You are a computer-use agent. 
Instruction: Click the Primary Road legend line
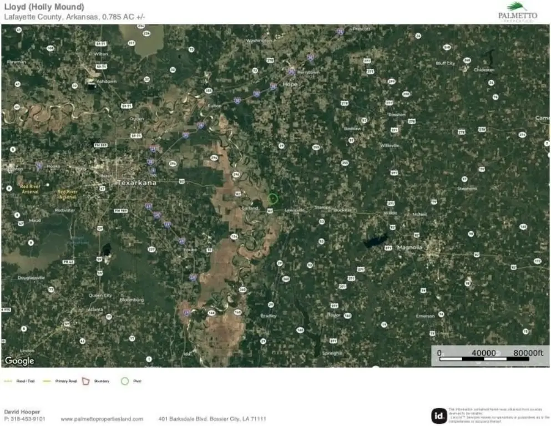pyautogui.click(x=47, y=381)
